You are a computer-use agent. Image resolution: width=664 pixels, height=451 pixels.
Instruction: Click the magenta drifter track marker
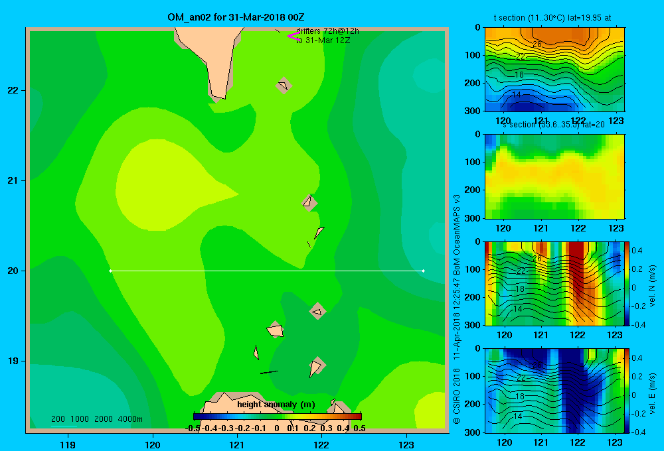click(293, 36)
